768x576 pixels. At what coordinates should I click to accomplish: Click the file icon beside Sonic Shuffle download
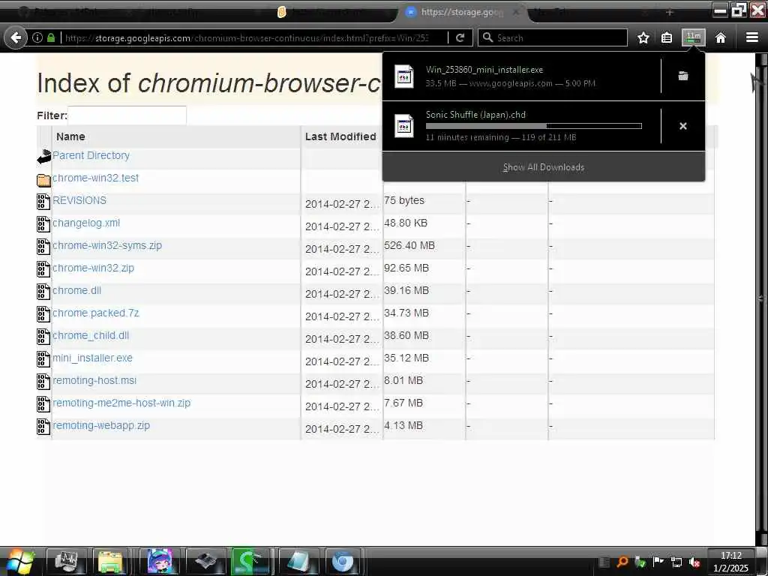click(x=404, y=126)
